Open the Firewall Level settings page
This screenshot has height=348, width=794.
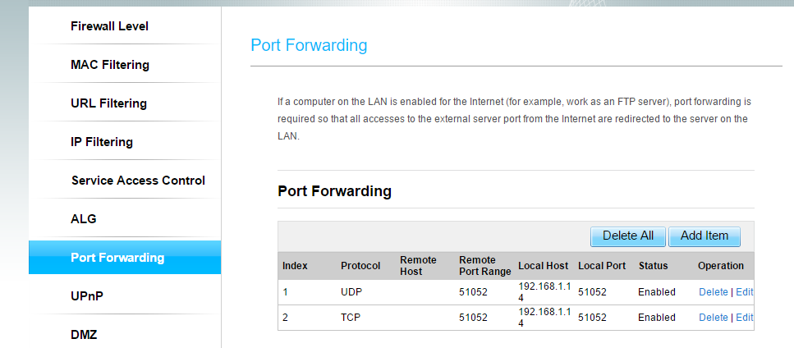pyautogui.click(x=109, y=26)
